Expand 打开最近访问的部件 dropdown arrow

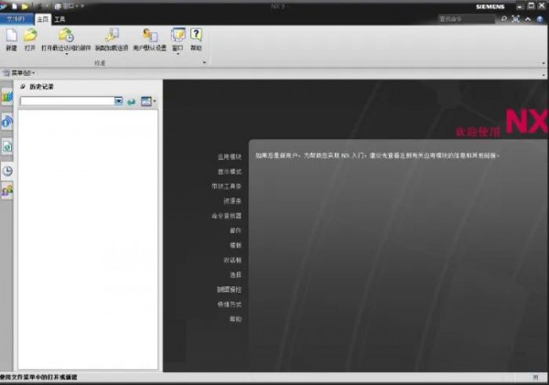[66, 54]
